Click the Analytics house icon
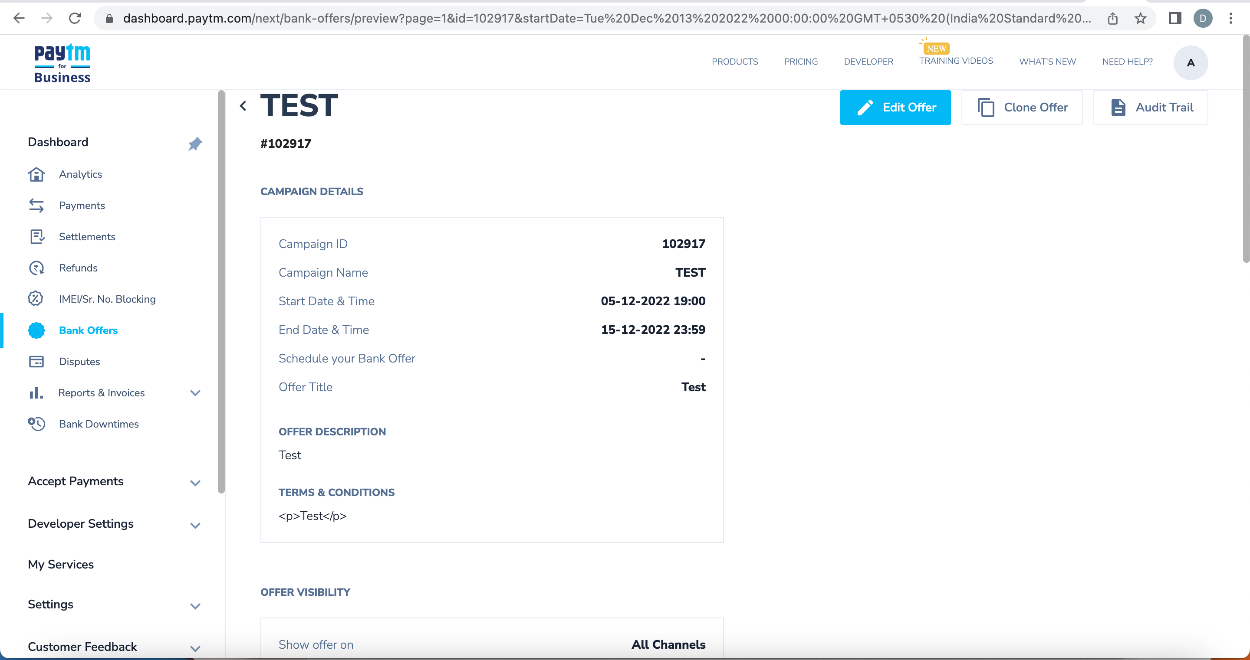Screen dimensions: 1250x660 coord(36,174)
